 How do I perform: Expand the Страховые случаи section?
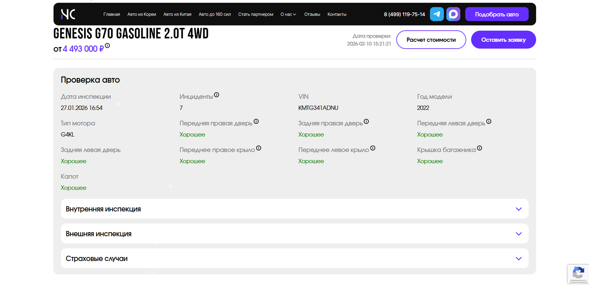pos(294,259)
